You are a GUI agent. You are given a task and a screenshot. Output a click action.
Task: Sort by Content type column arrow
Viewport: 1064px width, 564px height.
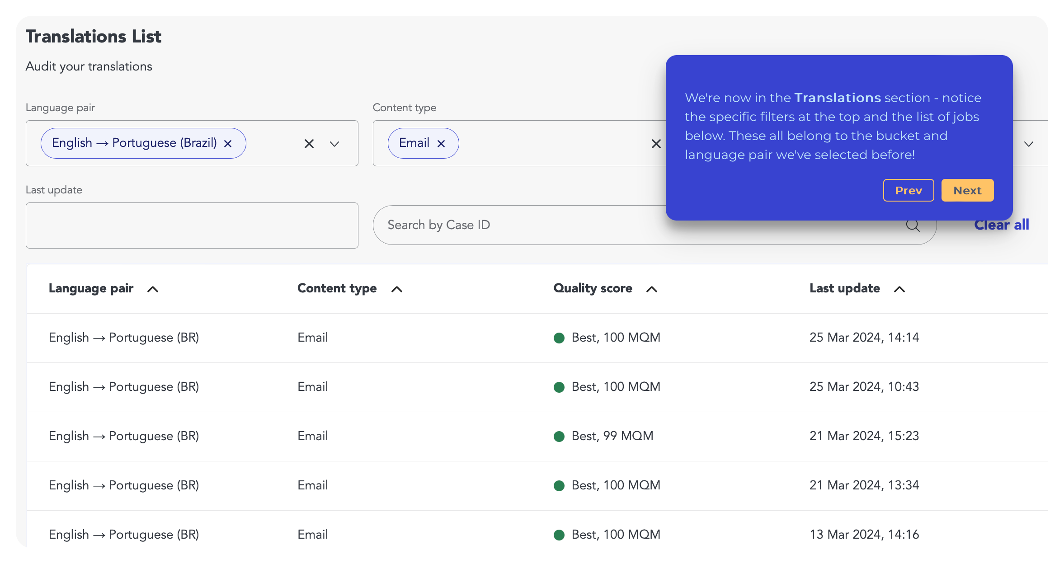397,289
